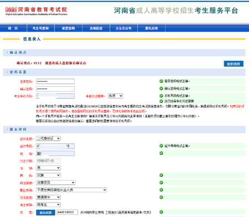This screenshot has height=217, width=249.
Task: Focus the 姓名 name field
Action: click(55, 154)
